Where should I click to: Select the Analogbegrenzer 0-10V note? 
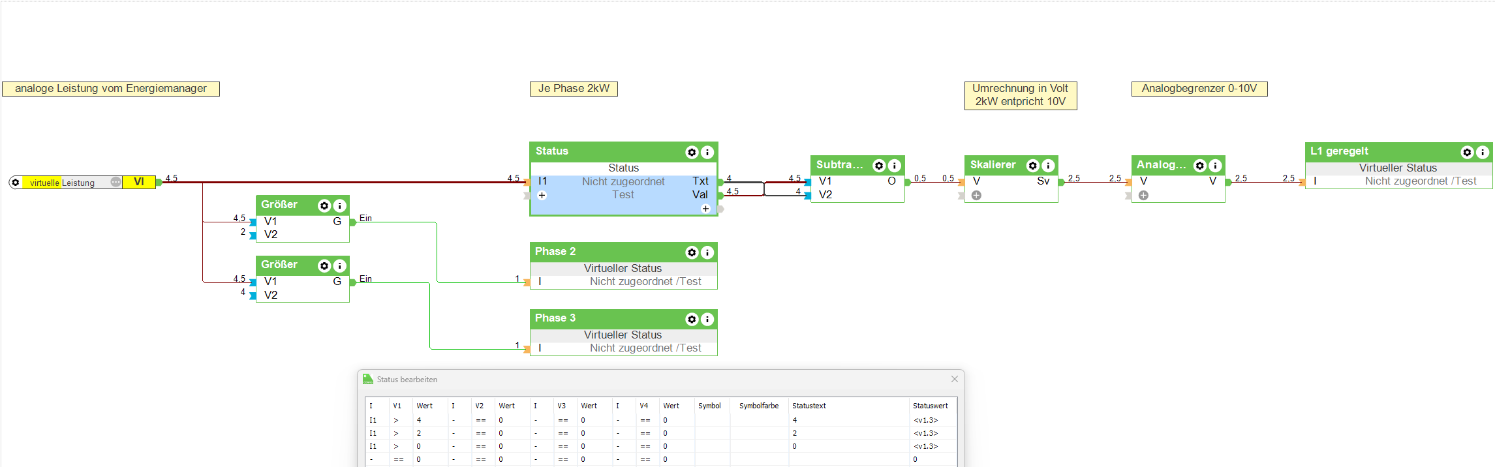point(1199,89)
